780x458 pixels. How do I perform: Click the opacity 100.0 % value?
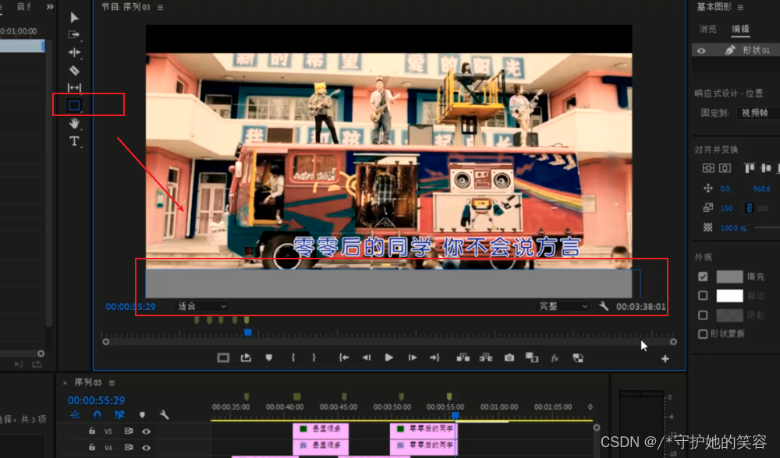click(733, 228)
